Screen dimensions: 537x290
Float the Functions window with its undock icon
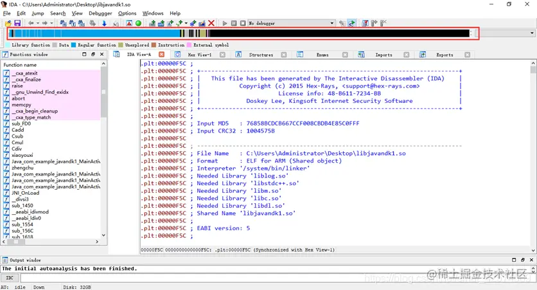click(92, 54)
